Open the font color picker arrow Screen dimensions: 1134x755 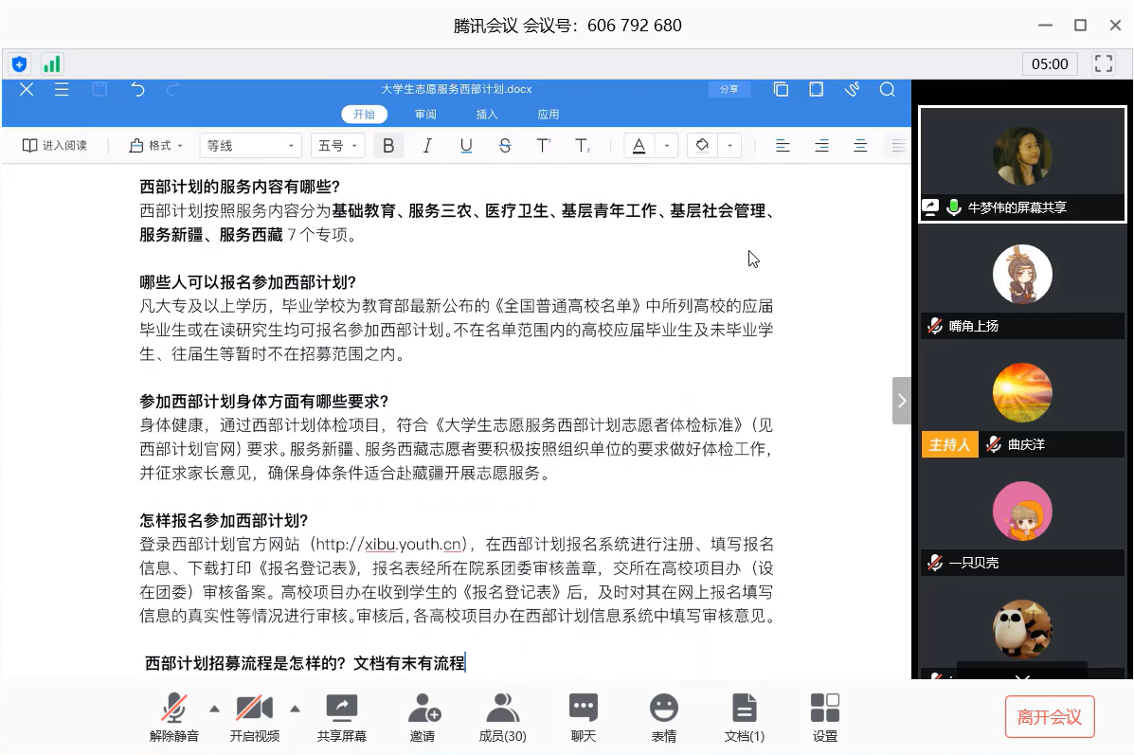(x=667, y=146)
